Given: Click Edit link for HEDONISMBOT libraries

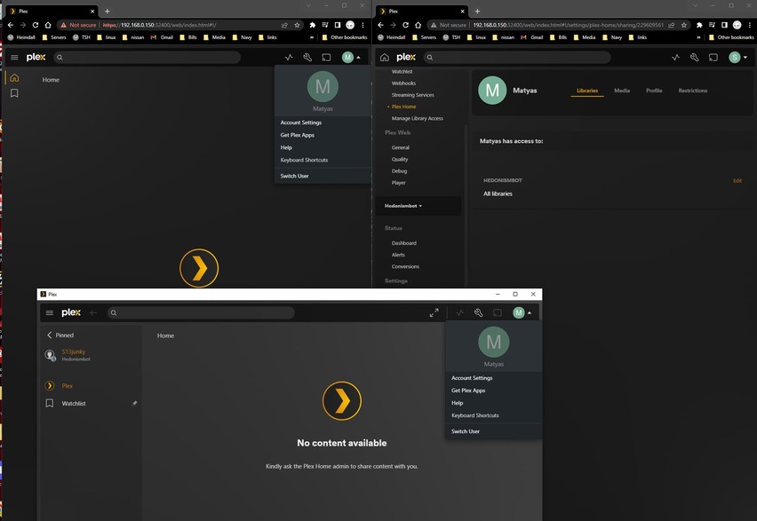Looking at the screenshot, I should coord(737,181).
